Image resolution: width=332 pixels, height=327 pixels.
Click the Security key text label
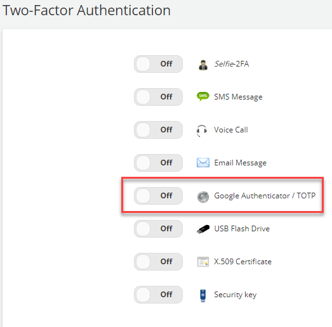tap(236, 295)
